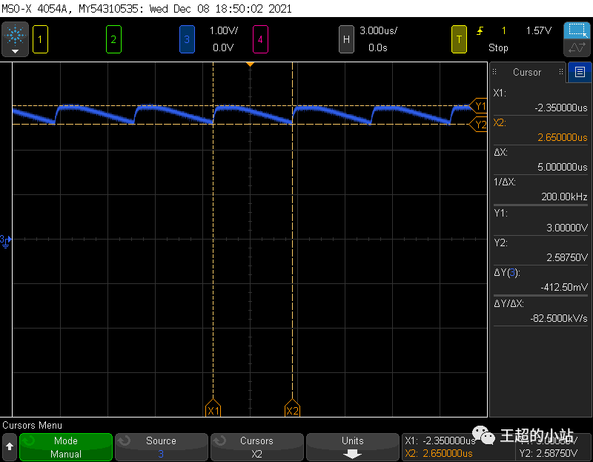Click the Cursor panel right drag handle
The image size is (593, 462).
coord(561,71)
